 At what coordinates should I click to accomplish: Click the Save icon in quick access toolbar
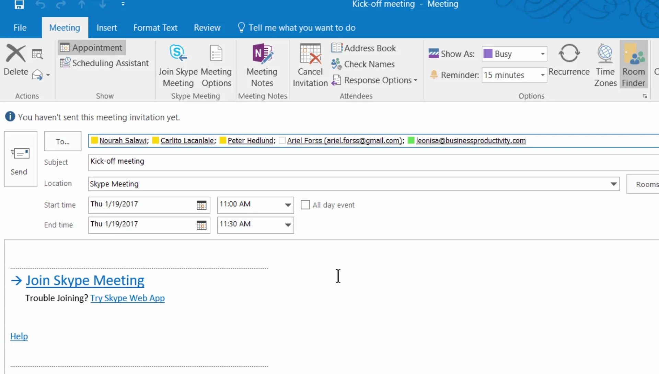19,4
